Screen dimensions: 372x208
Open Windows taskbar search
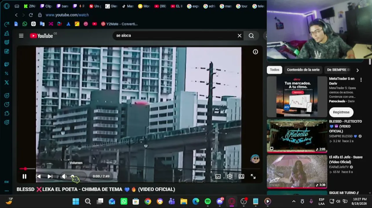click(88, 201)
